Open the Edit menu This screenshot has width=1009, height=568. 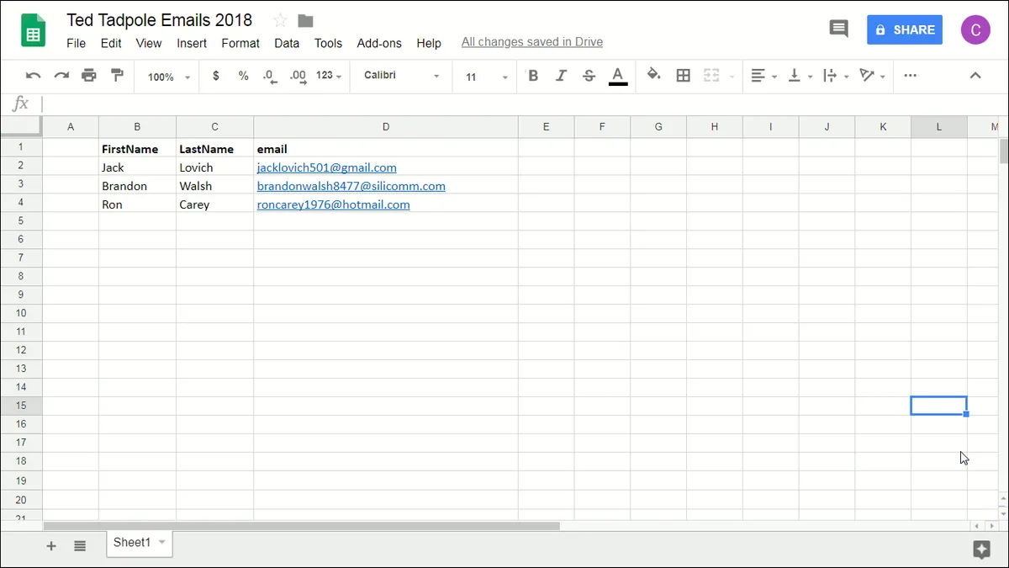click(111, 43)
